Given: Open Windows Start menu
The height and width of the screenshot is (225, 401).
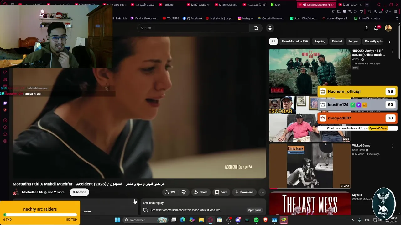Looking at the screenshot, I should 117,220.
